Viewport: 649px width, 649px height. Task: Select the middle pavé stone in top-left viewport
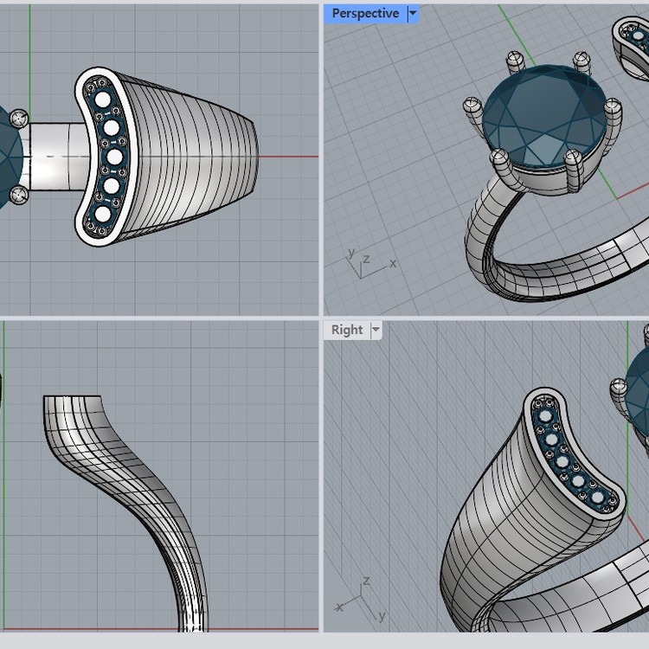tap(112, 157)
